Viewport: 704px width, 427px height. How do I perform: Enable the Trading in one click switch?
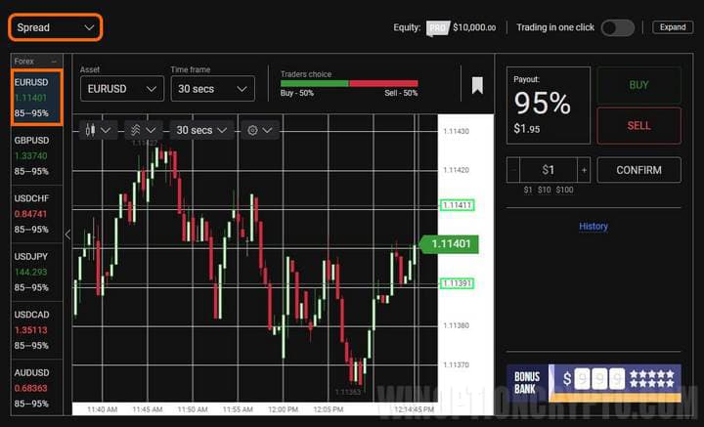click(617, 27)
